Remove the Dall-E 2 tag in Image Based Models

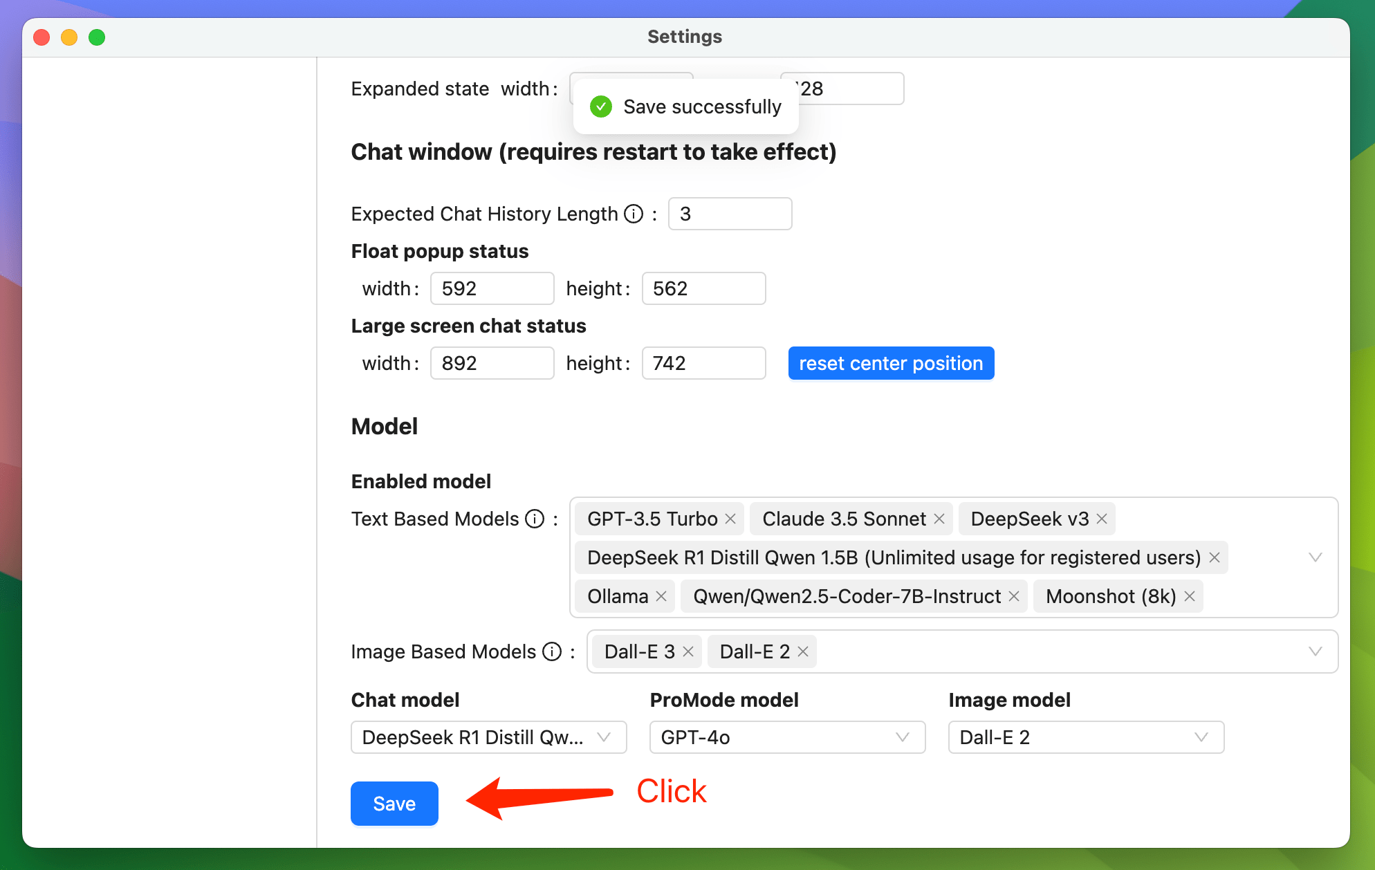tap(803, 651)
